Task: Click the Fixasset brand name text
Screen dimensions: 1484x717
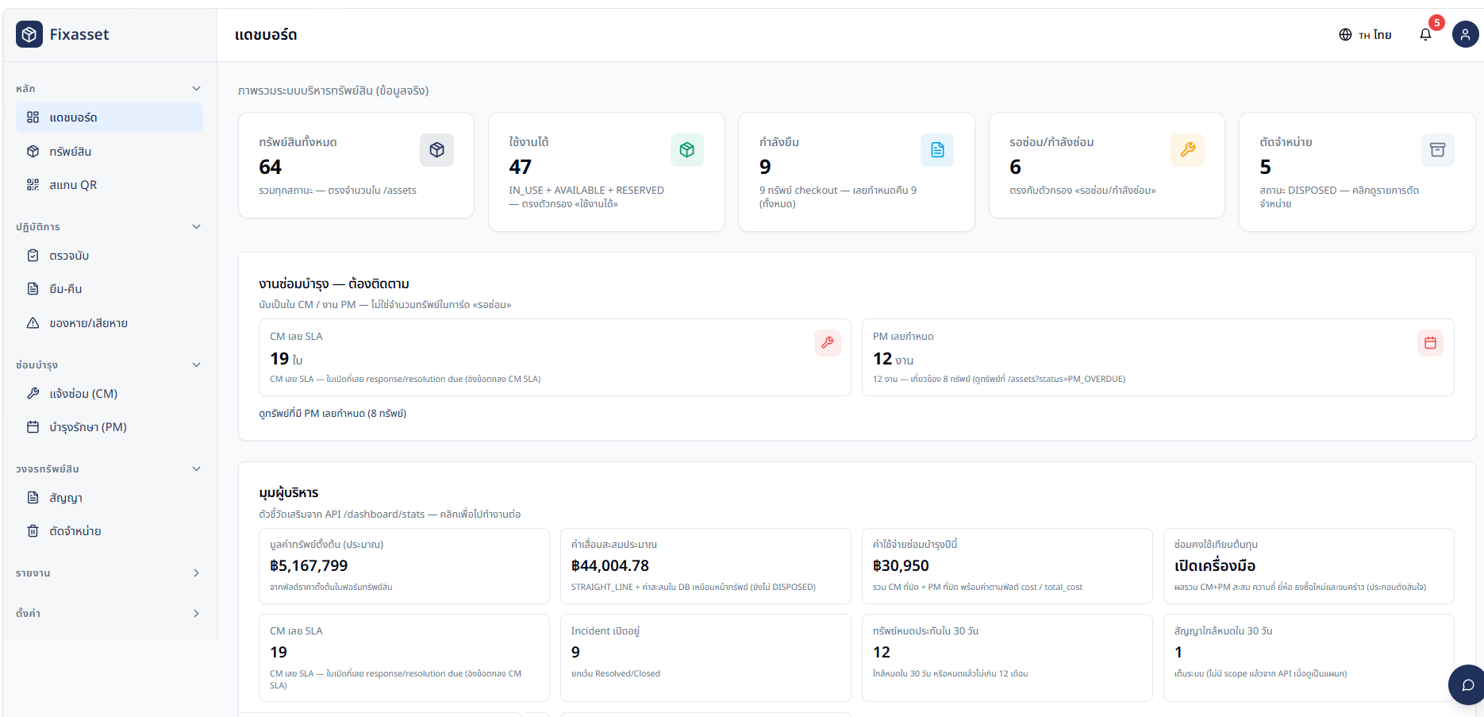Action: point(79,34)
